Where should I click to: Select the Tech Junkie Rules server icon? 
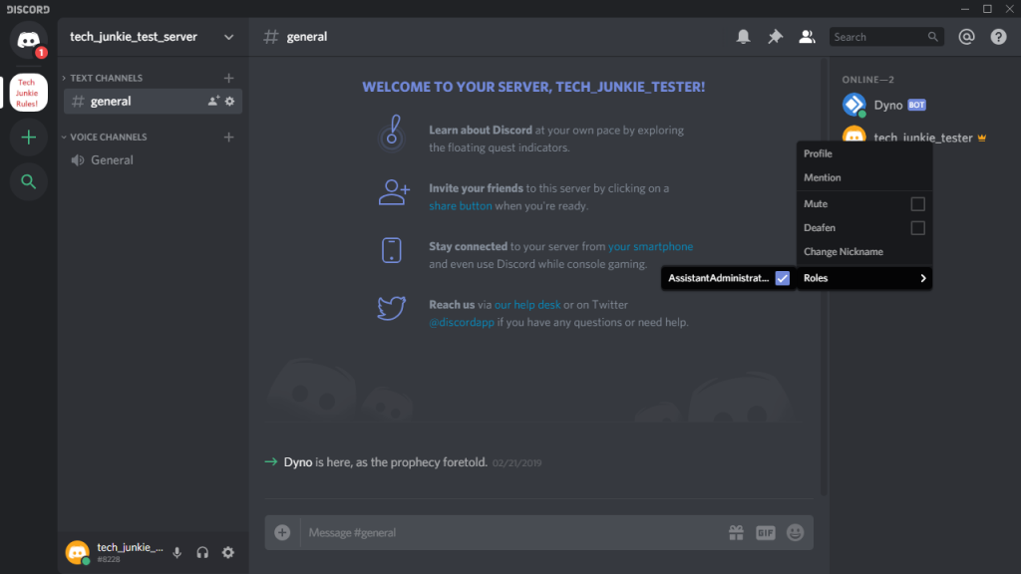click(28, 93)
